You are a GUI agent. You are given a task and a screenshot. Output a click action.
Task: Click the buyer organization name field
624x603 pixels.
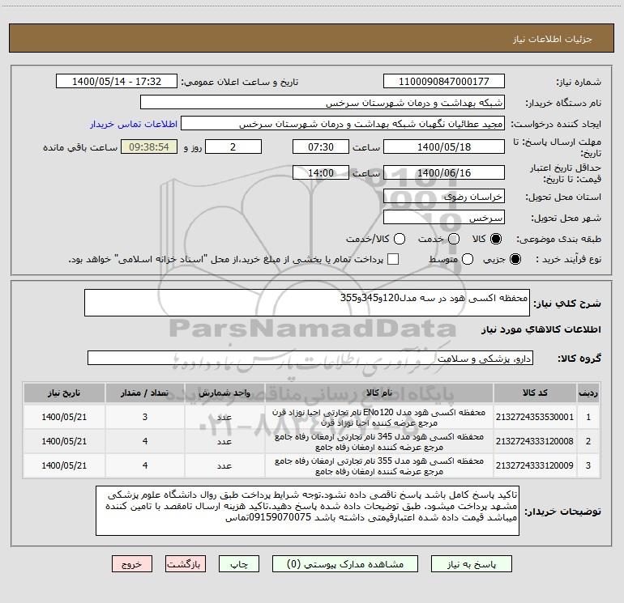[x=323, y=103]
